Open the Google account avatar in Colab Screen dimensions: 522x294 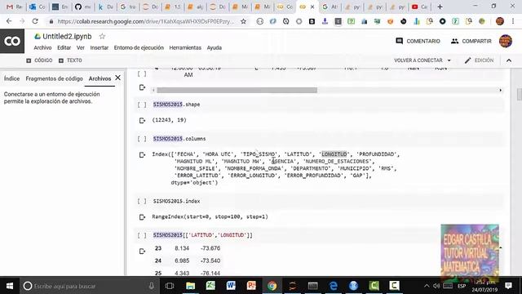pos(506,41)
